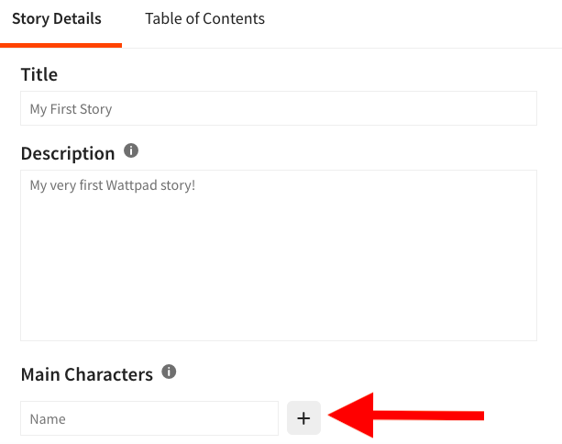Select the Story Details tab
Screen dimensions: 562x444
pyautogui.click(x=57, y=18)
